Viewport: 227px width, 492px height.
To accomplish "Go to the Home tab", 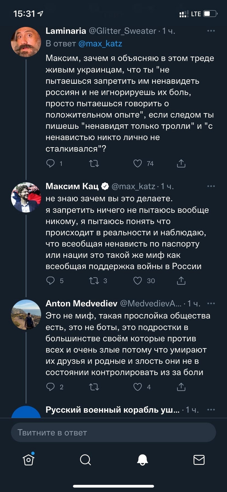I will pyautogui.click(x=29, y=460).
